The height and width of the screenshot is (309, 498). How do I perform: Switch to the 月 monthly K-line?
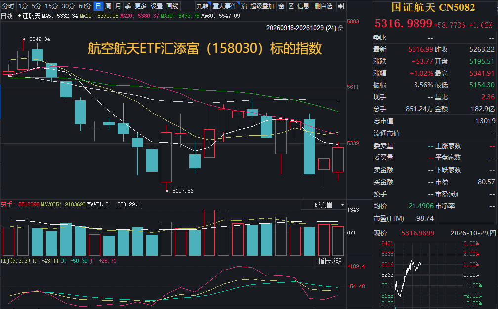[118, 6]
